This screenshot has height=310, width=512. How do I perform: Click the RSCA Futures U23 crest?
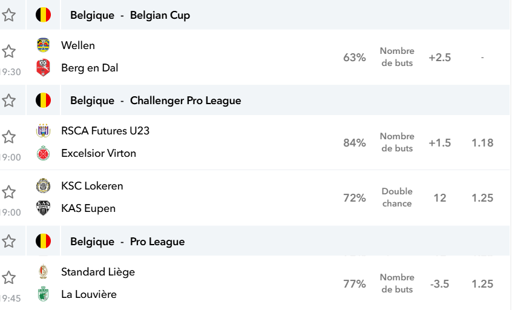coord(43,131)
